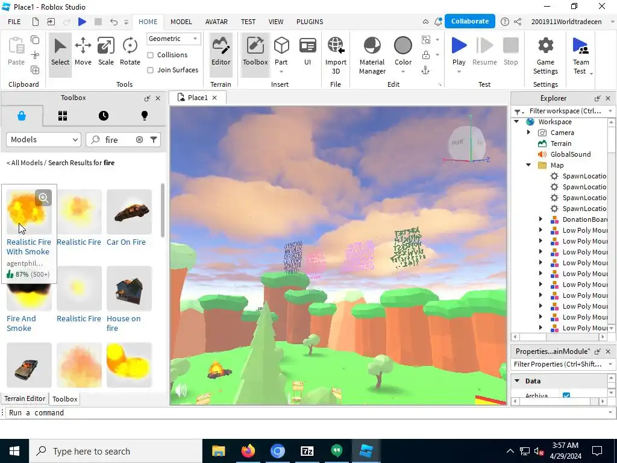Click the Car On Fire title link

[126, 242]
